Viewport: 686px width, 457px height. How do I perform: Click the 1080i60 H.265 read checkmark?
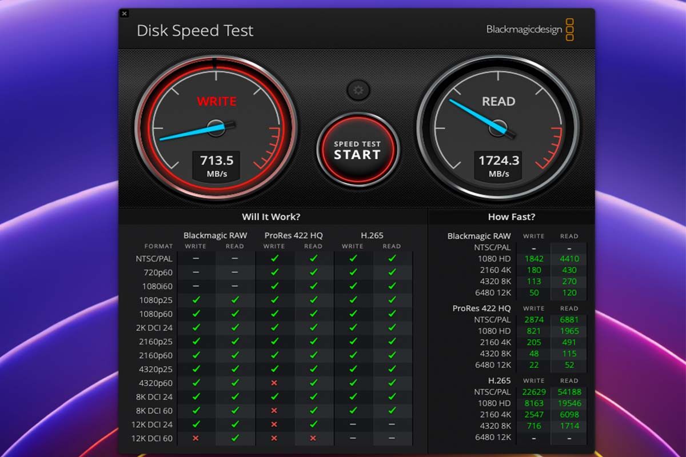pos(392,286)
